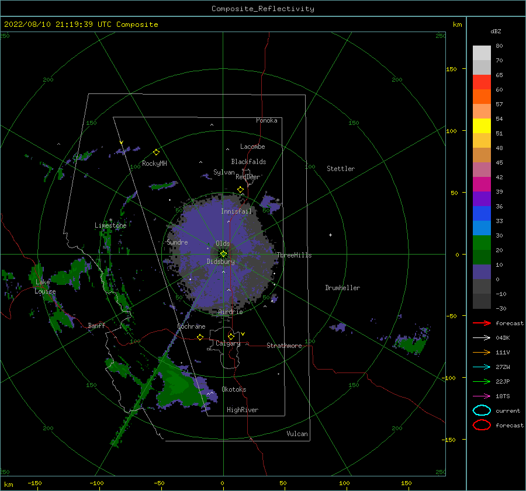Click the Airdrie label
Viewport: 526px width, 491px height.
click(x=230, y=312)
